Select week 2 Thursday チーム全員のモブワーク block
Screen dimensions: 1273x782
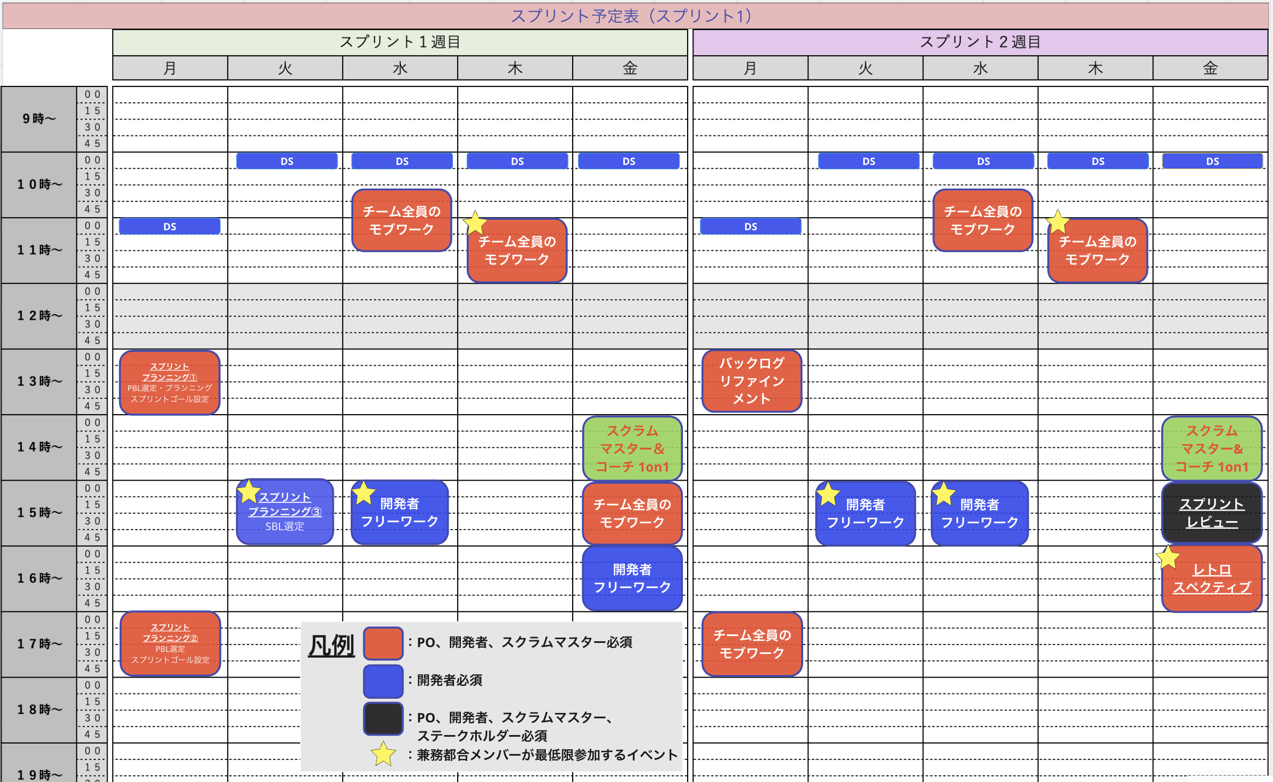pyautogui.click(x=1097, y=250)
